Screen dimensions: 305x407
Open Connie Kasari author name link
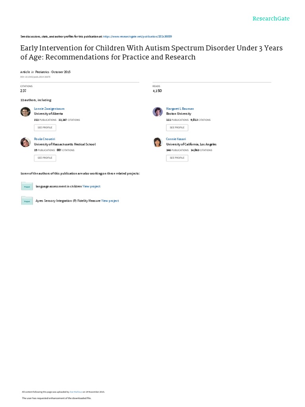(175, 140)
